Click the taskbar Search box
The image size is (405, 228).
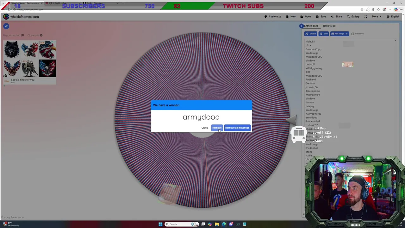[x=181, y=224]
